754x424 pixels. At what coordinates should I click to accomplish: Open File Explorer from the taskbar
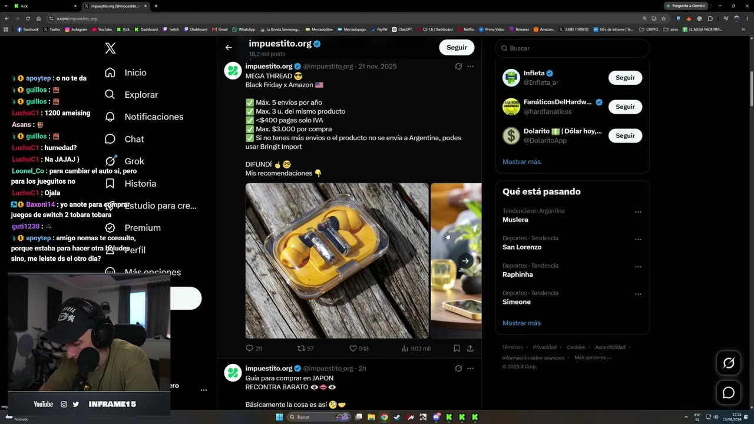(x=371, y=417)
